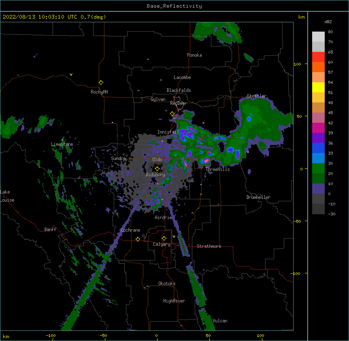Click the Okotoks label
349x341 pixels.
pos(167,283)
